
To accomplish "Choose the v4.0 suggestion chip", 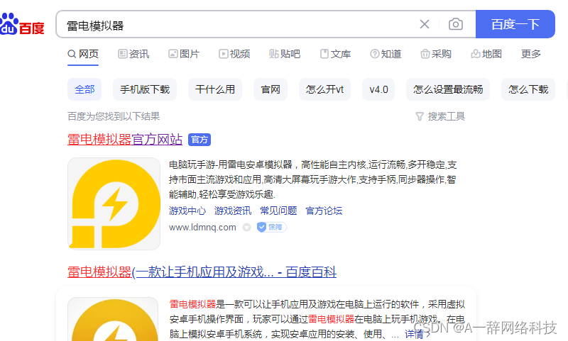I will coord(378,89).
